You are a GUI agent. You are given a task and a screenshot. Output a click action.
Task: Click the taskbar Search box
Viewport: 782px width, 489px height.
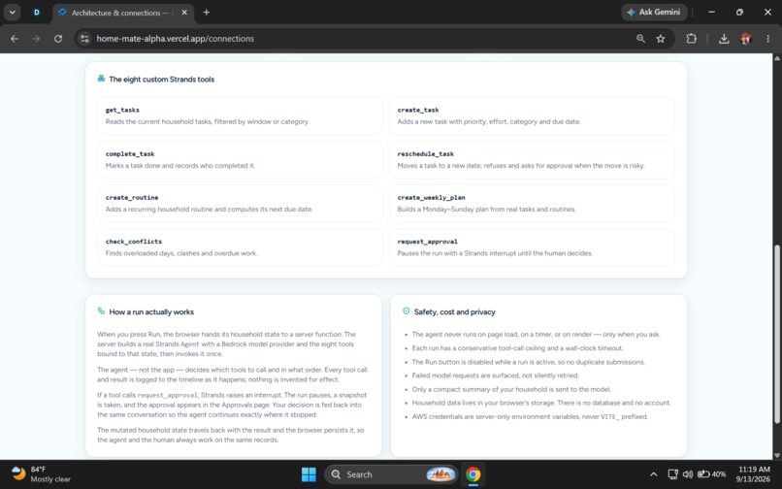pyautogui.click(x=392, y=474)
